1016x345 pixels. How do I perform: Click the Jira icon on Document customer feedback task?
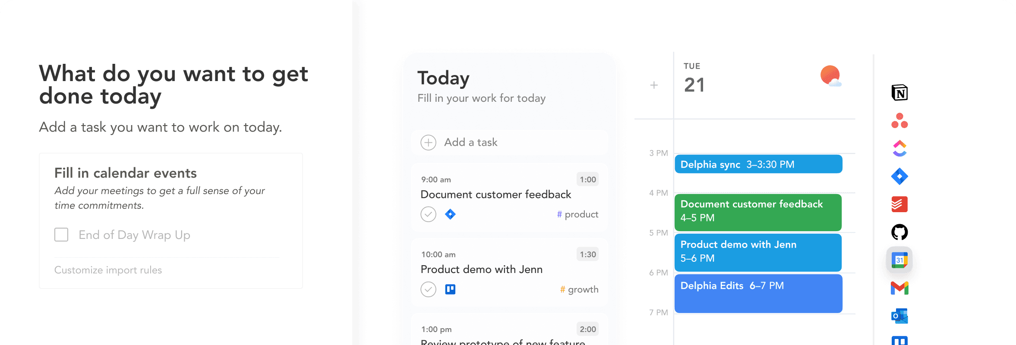(x=450, y=214)
